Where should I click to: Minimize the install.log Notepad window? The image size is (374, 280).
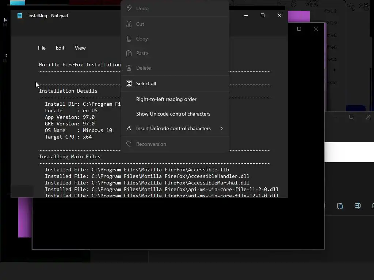click(x=246, y=15)
